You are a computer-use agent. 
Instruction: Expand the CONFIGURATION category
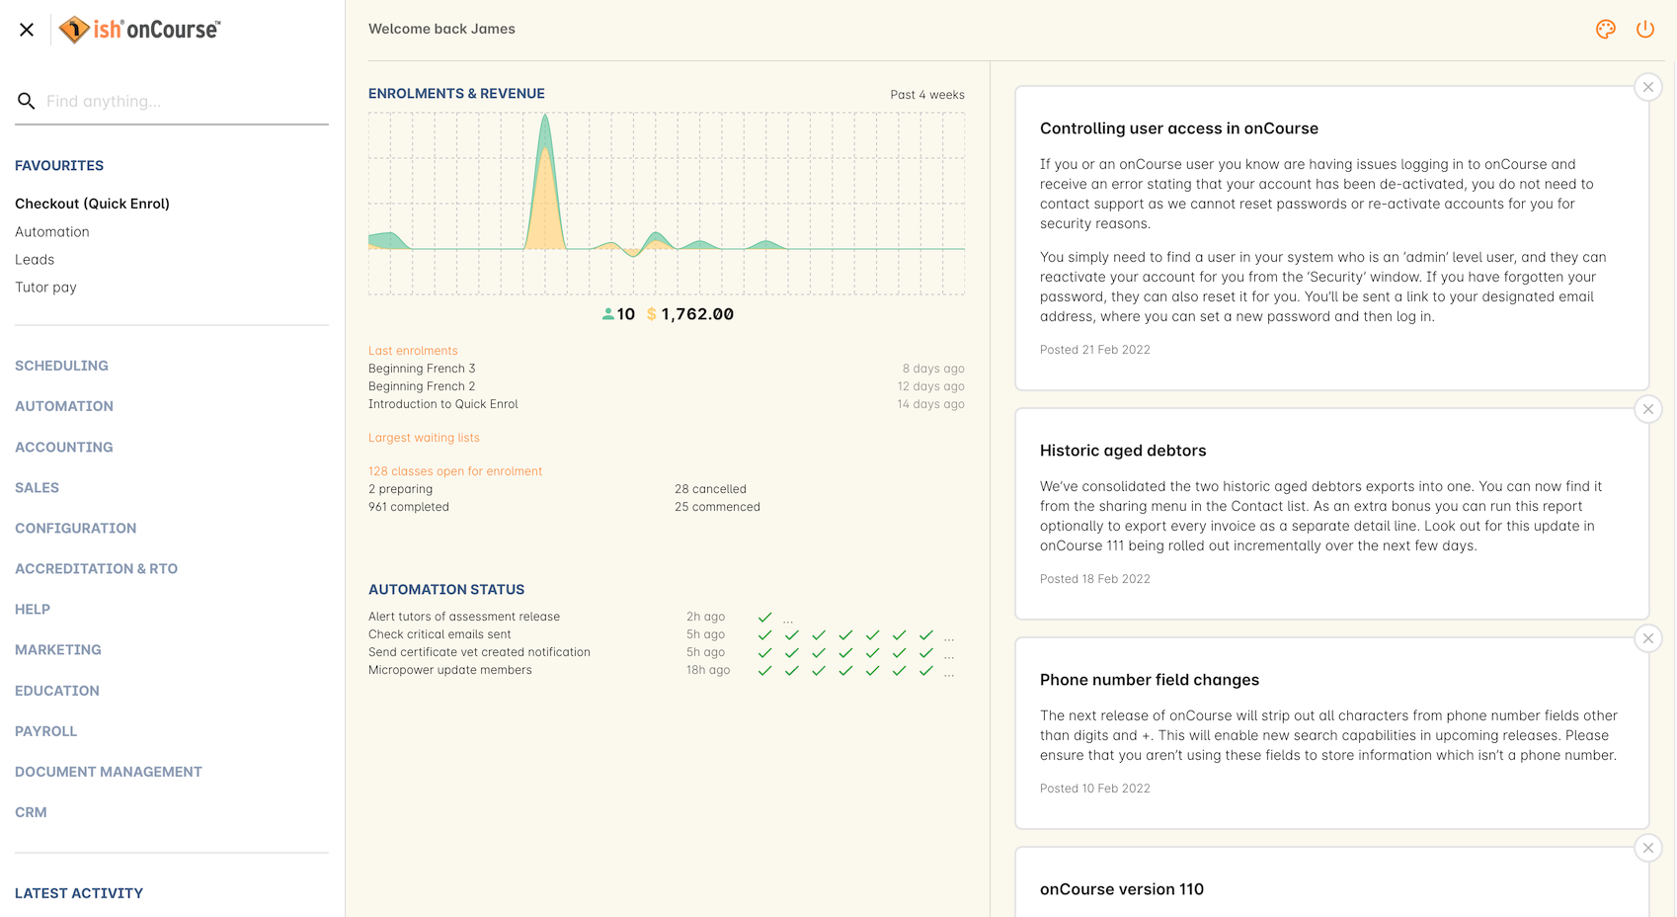[76, 528]
